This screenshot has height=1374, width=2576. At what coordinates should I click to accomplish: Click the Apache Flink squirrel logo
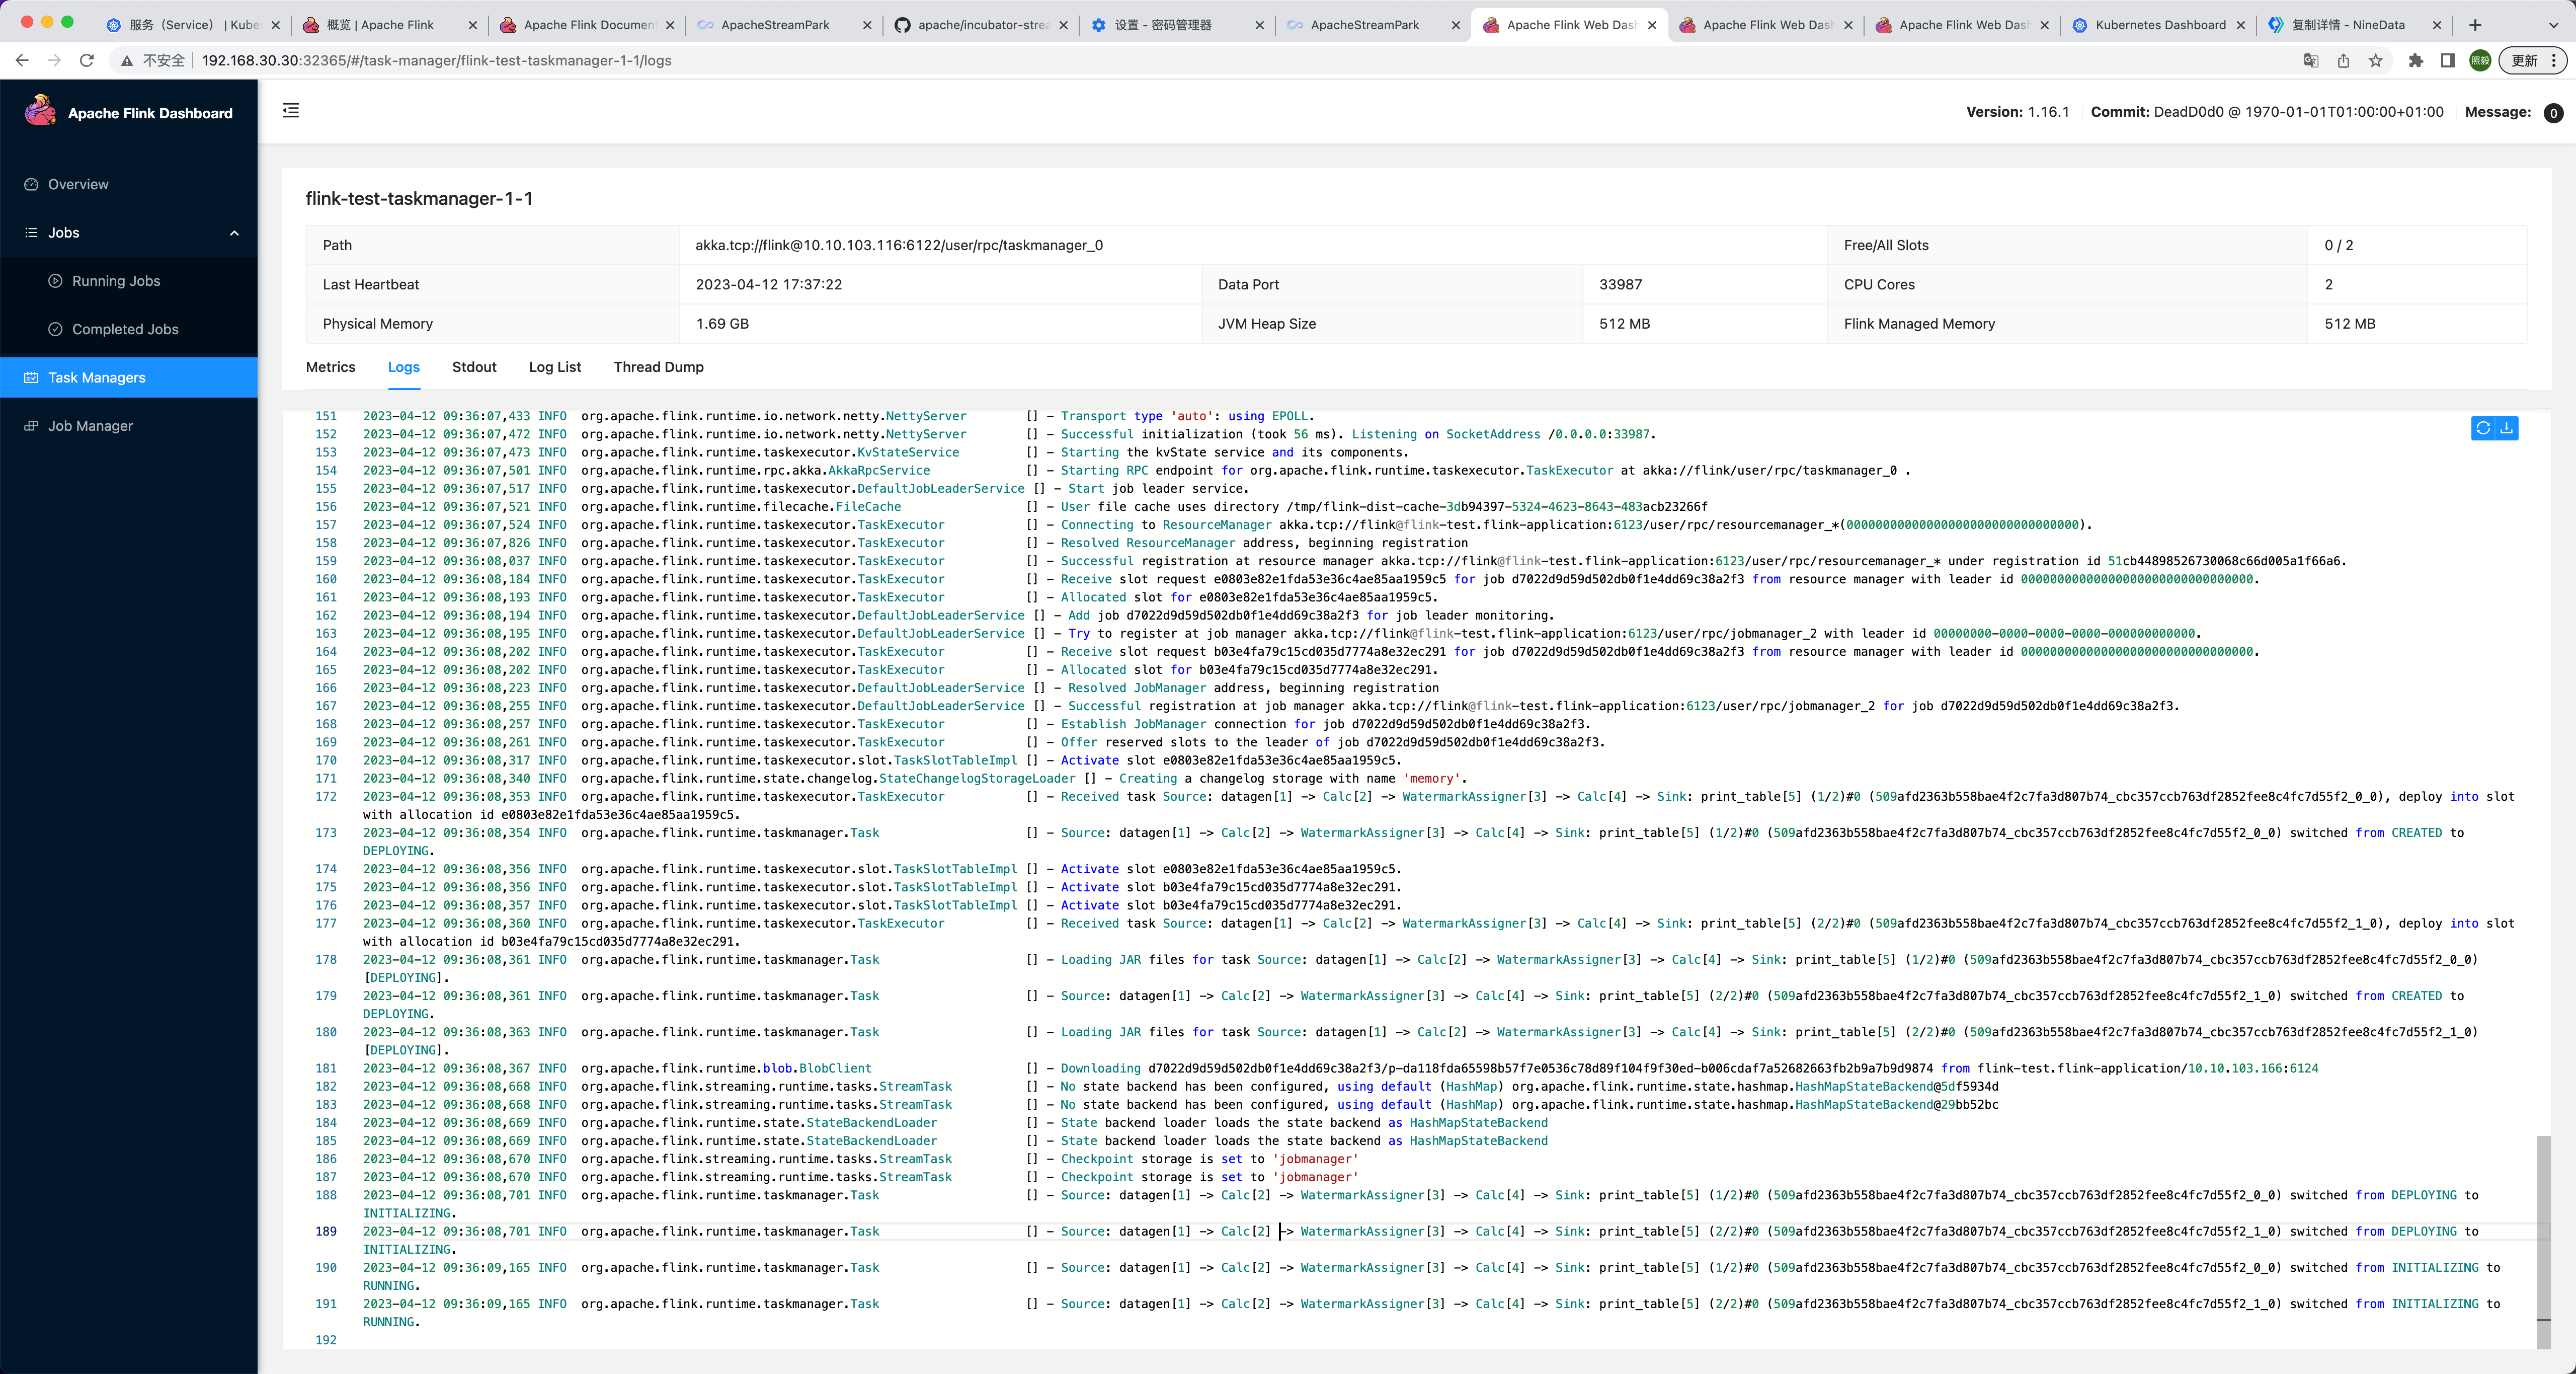pos(40,111)
